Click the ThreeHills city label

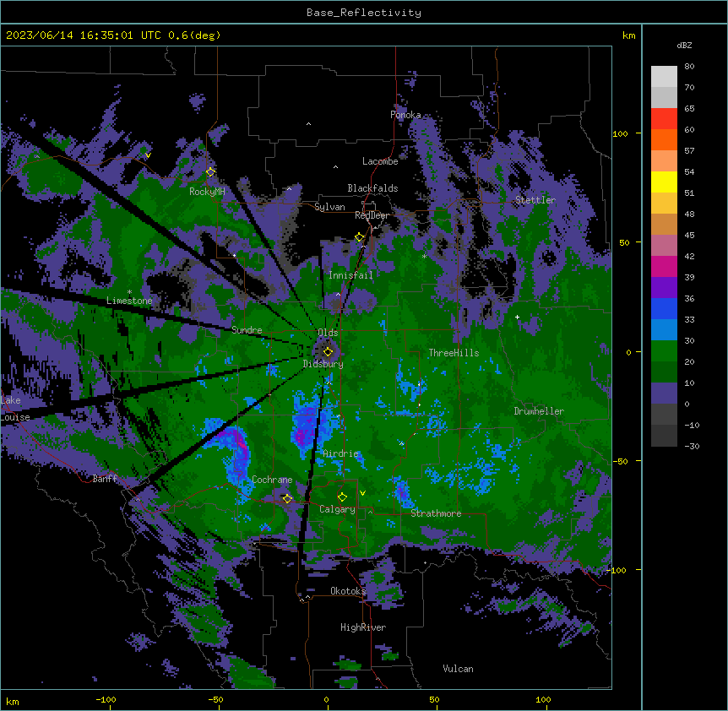click(454, 353)
